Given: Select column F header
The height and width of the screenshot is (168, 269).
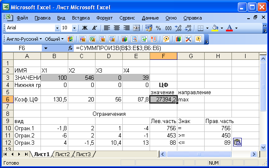Looking at the screenshot, I should (163, 56).
